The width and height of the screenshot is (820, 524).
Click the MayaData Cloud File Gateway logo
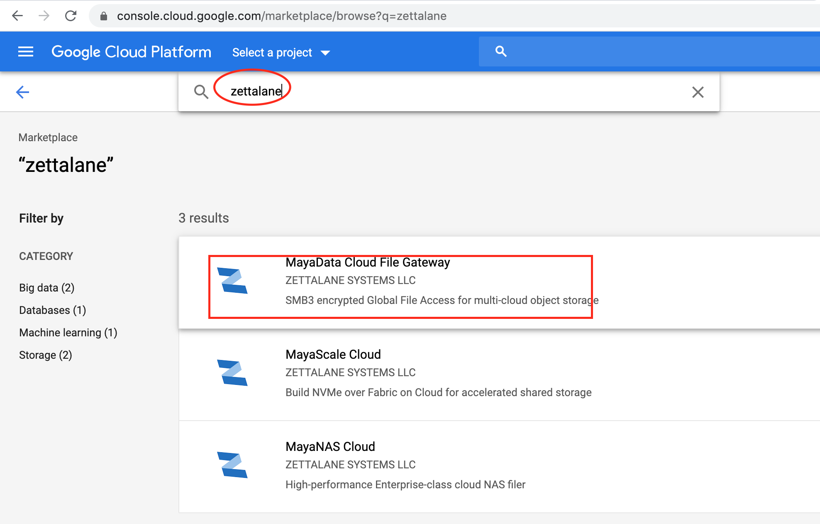[232, 281]
